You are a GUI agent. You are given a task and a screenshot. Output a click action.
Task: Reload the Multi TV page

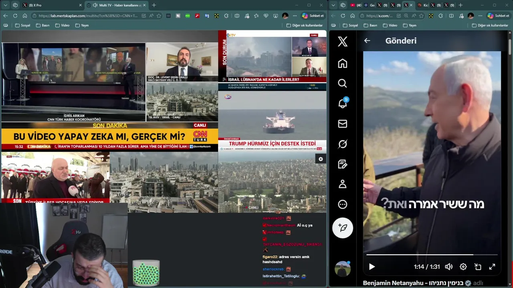click(x=15, y=16)
